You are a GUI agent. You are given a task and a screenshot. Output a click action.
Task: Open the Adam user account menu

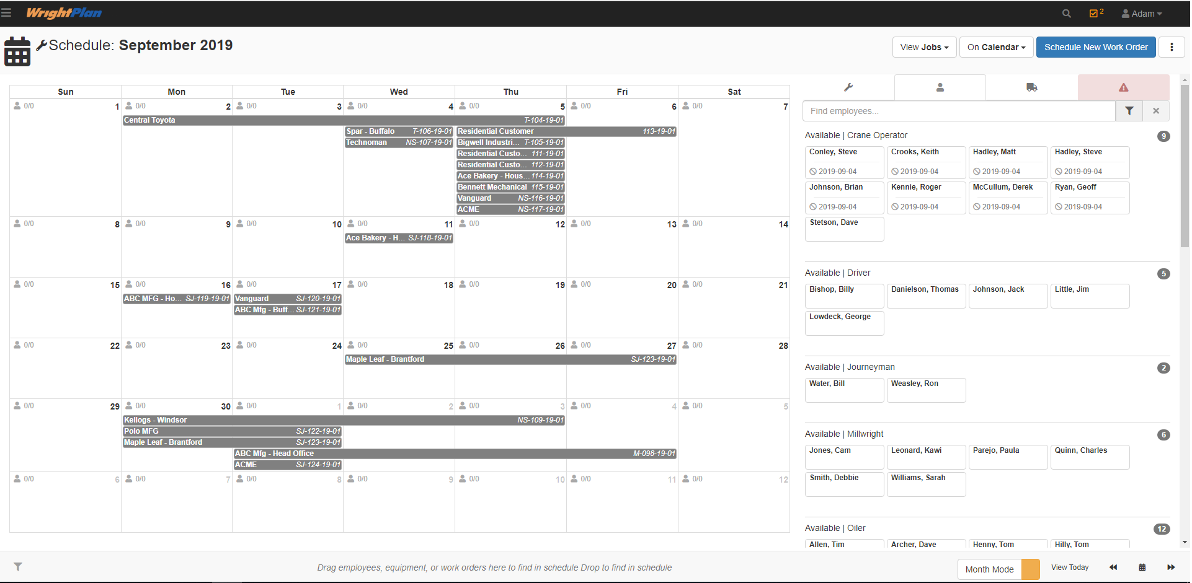coord(1142,13)
